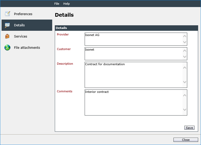Click inside the Customer text field

(133, 54)
